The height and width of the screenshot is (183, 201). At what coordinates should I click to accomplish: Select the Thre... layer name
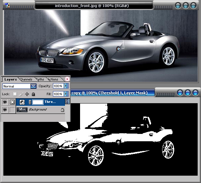tap(50, 102)
